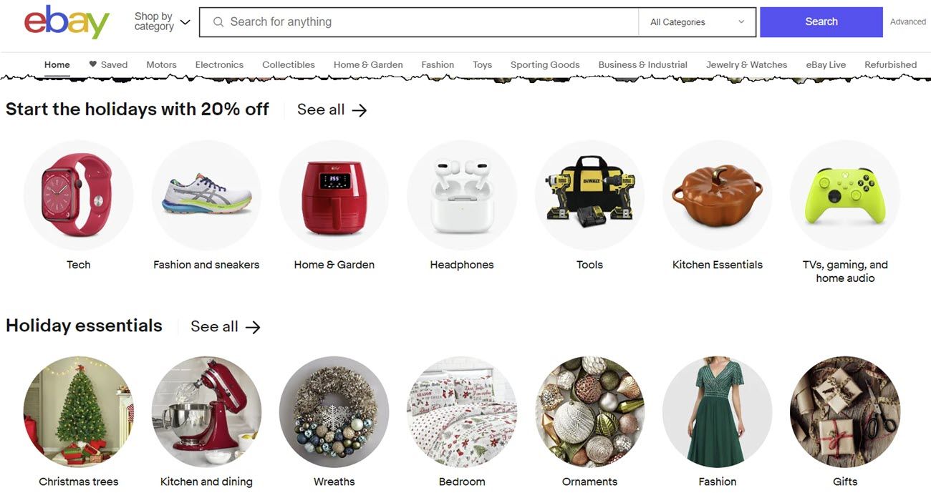Switch to the Electronics tab
This screenshot has height=493, width=931.
point(219,64)
